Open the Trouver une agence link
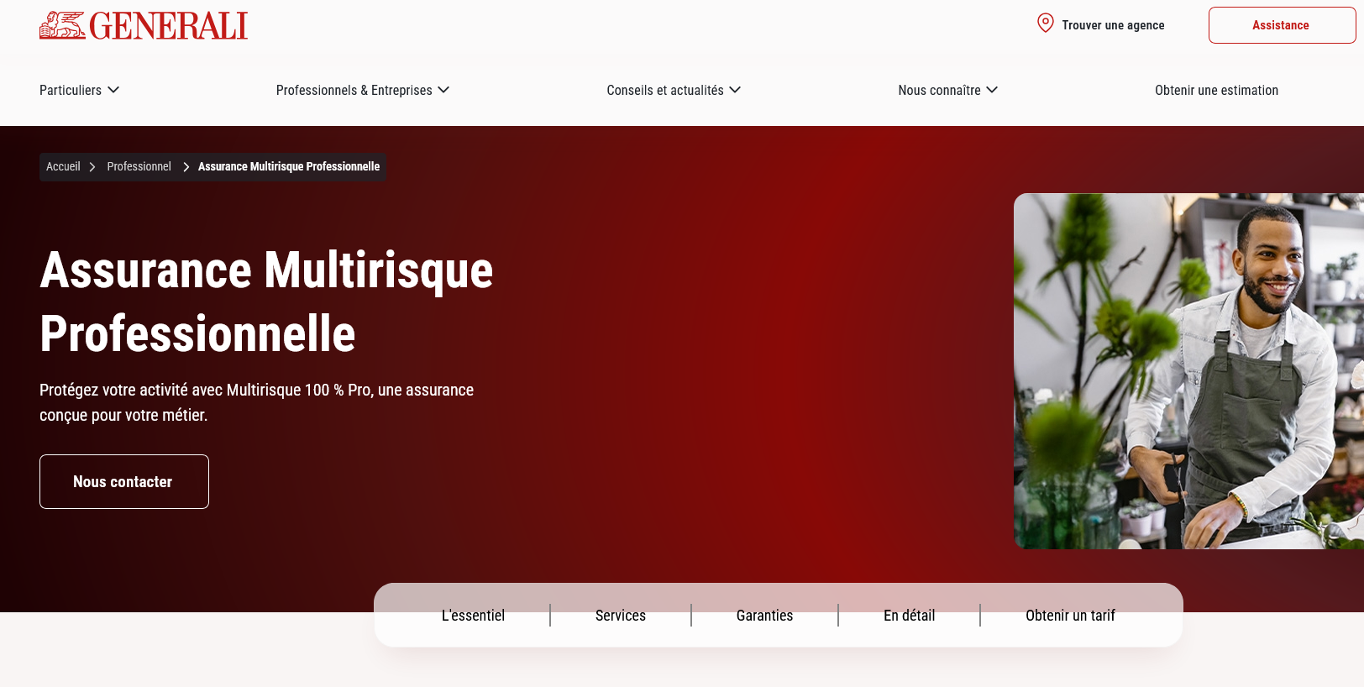 pos(1112,25)
